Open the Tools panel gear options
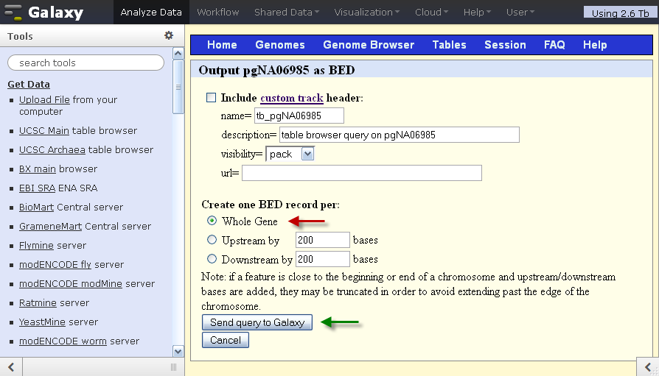Screen dimensions: 659x376 (169, 35)
